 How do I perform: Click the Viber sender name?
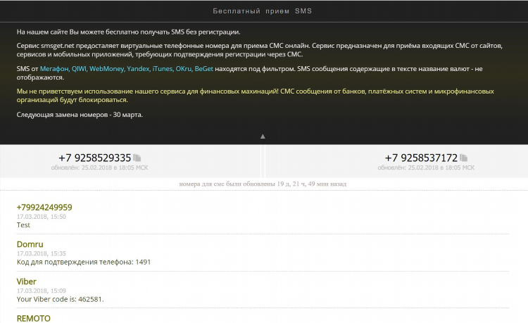pyautogui.click(x=26, y=281)
